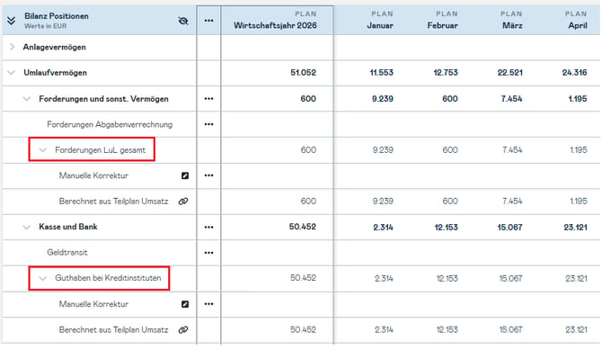Image resolution: width=602 pixels, height=350 pixels.
Task: Click Umlaufvermögen yearly value 51.052
Action: coord(304,73)
